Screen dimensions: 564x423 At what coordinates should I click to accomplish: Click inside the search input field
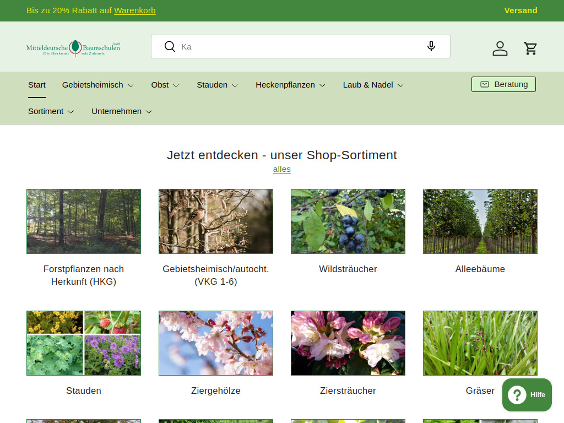point(275,46)
